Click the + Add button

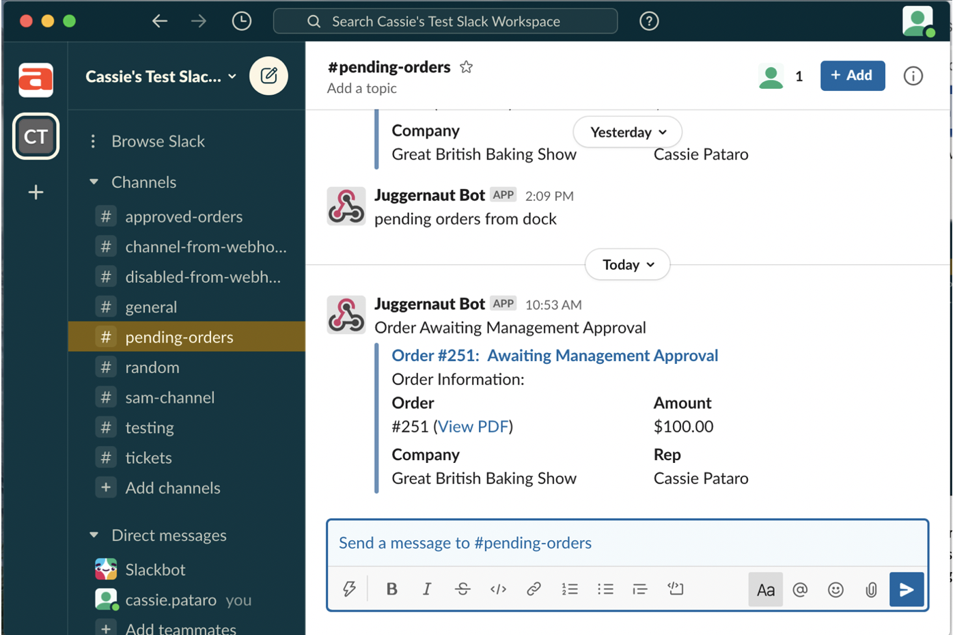point(852,76)
